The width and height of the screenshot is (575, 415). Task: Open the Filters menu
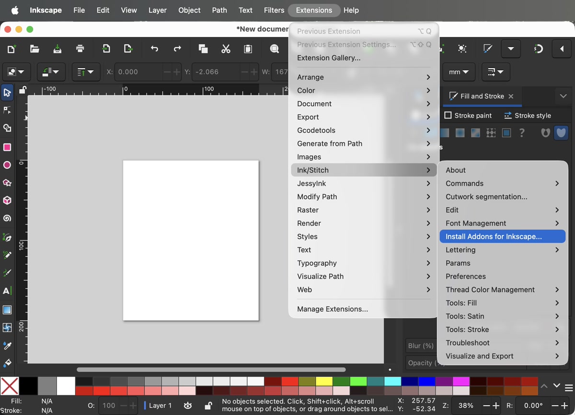pos(274,10)
